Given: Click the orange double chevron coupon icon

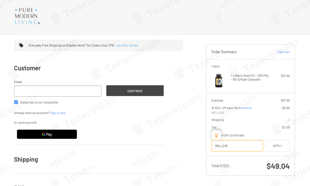Looking at the screenshot, I should coord(216,135).
